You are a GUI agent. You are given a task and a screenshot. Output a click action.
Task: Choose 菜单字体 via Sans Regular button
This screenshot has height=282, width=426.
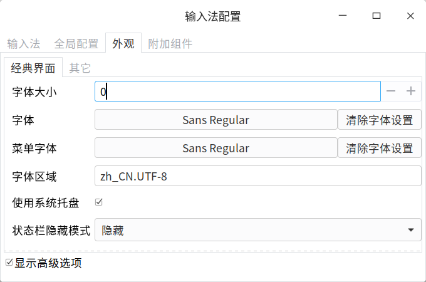[x=216, y=149]
